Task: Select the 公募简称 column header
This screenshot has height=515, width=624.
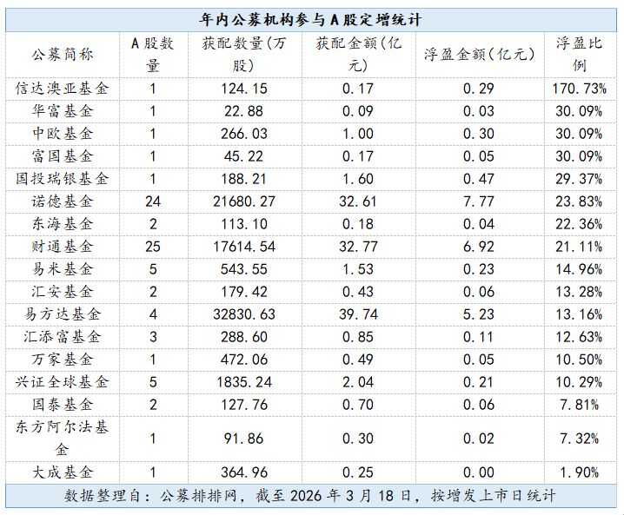Action: point(62,55)
